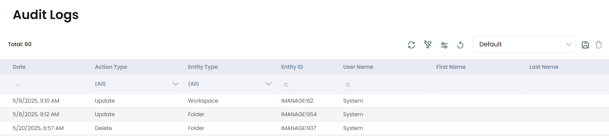Sort by First Name column header

(x=451, y=67)
